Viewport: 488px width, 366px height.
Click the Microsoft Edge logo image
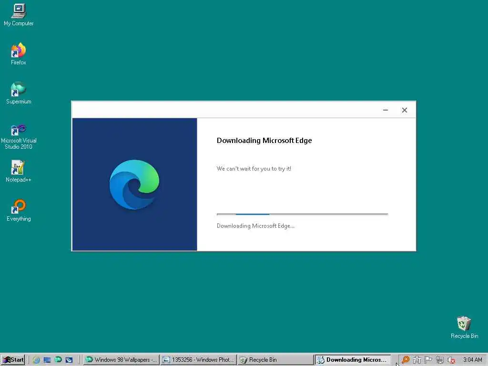(134, 184)
